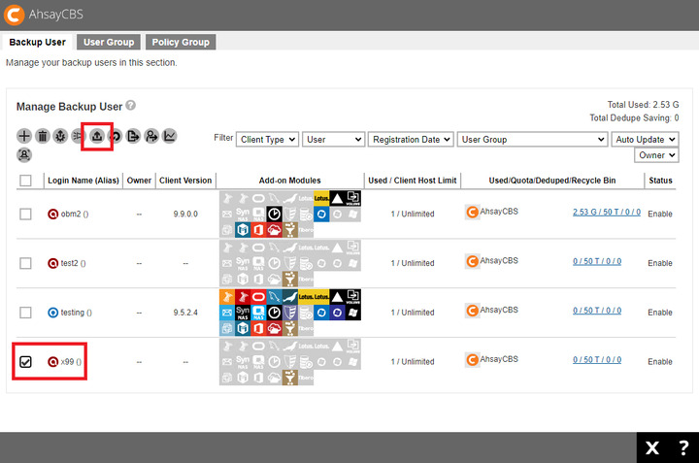Toggle the select-all checkbox in table header

tap(25, 181)
